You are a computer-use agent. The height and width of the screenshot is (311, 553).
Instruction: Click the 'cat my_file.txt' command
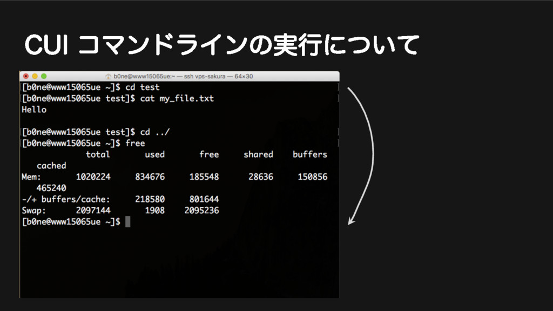click(x=177, y=98)
